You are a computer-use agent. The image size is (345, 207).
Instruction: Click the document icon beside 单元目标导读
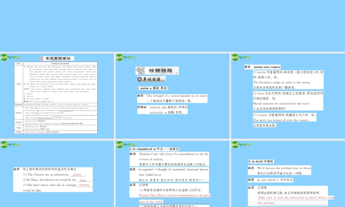pos(41,59)
